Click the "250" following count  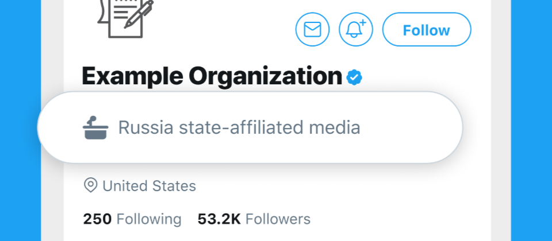pos(97,219)
